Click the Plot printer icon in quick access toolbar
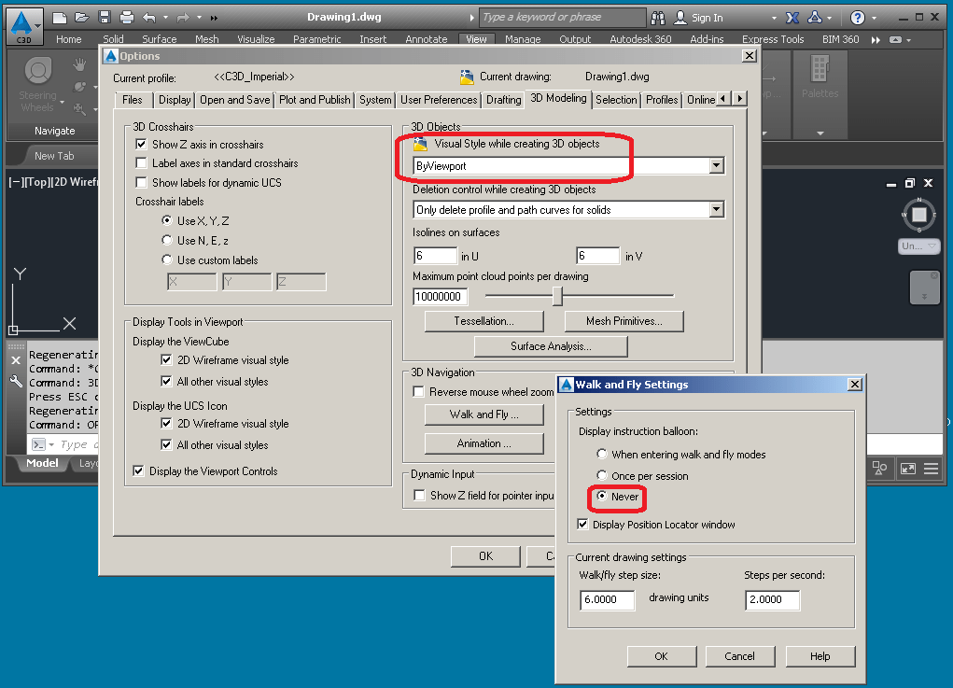Viewport: 953px width, 688px height. [126, 18]
